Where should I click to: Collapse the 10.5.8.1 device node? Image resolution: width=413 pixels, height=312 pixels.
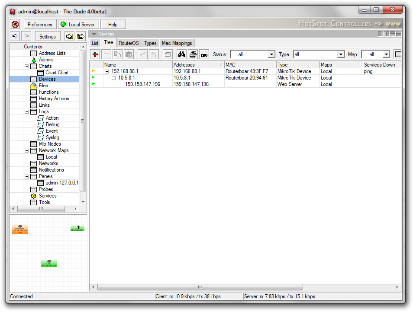pos(113,78)
